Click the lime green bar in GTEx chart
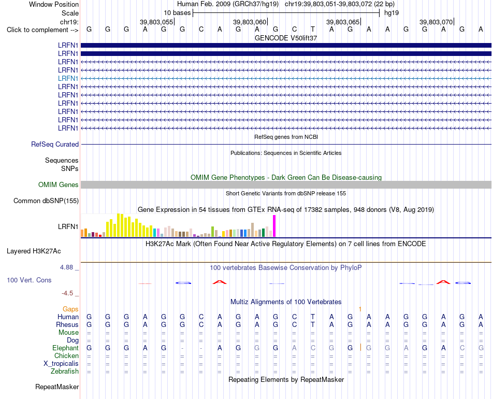This screenshot has width=492, height=399. click(x=212, y=232)
